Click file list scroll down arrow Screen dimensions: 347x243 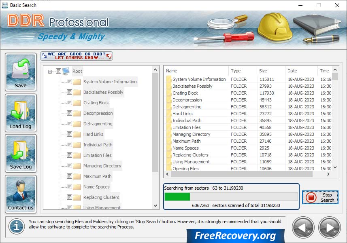click(x=335, y=167)
